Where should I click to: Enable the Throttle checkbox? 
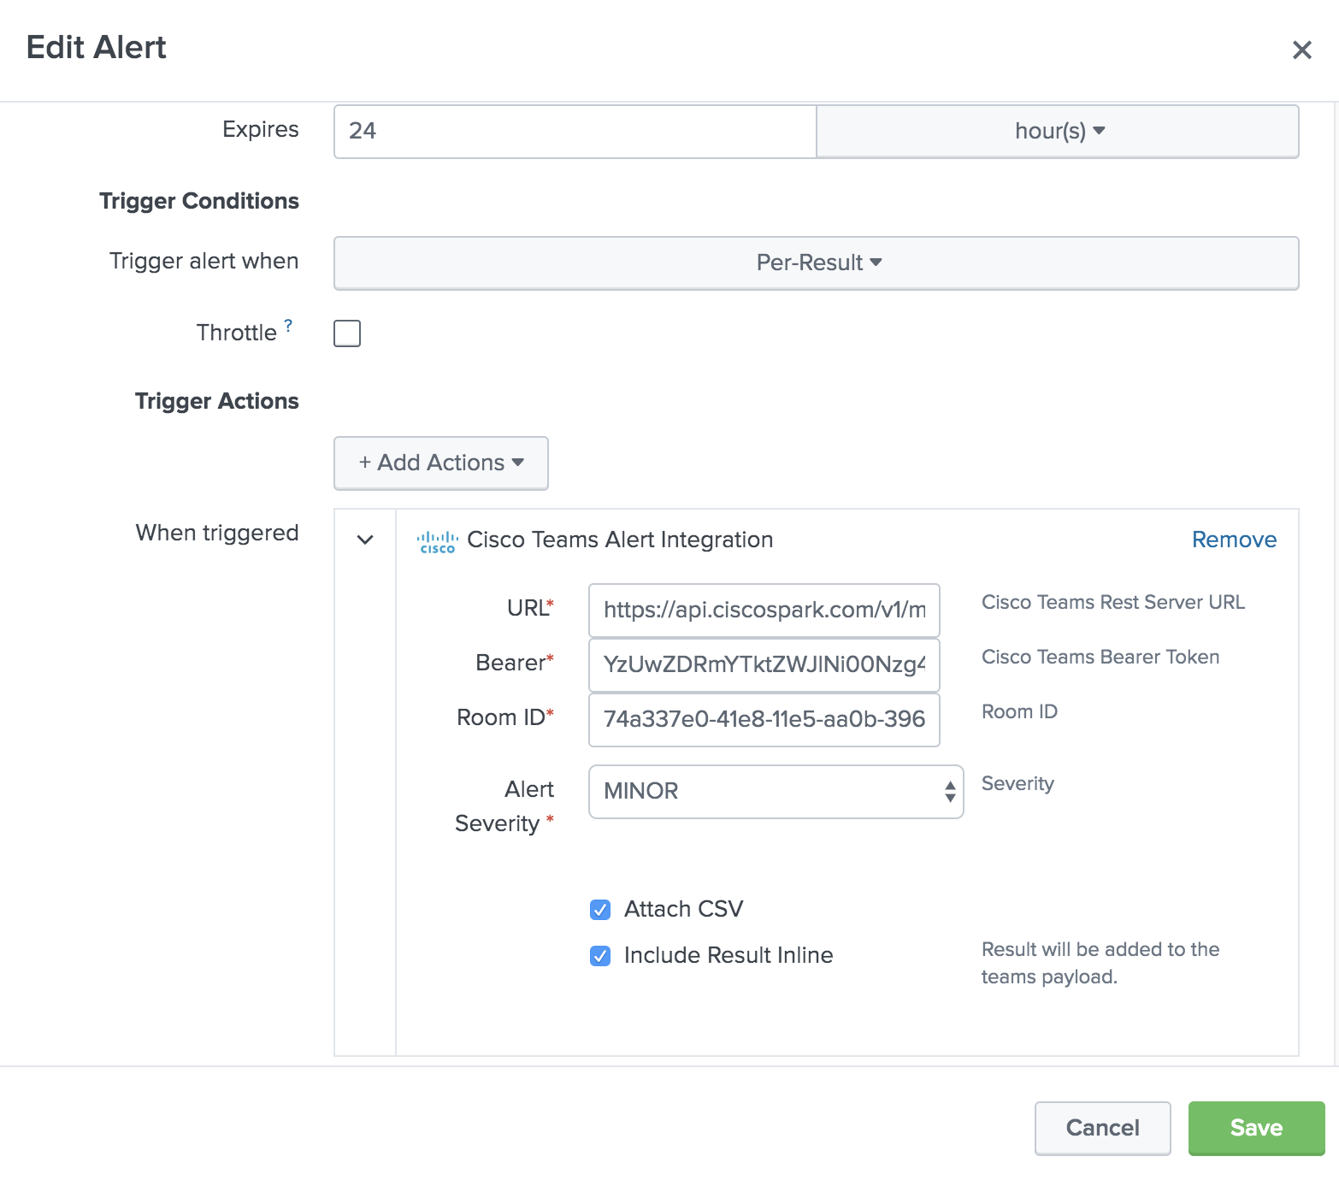347,333
